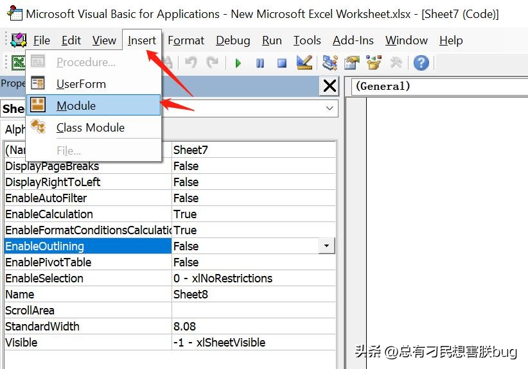The image size is (528, 369).
Task: Open the Debug menu
Action: [233, 40]
